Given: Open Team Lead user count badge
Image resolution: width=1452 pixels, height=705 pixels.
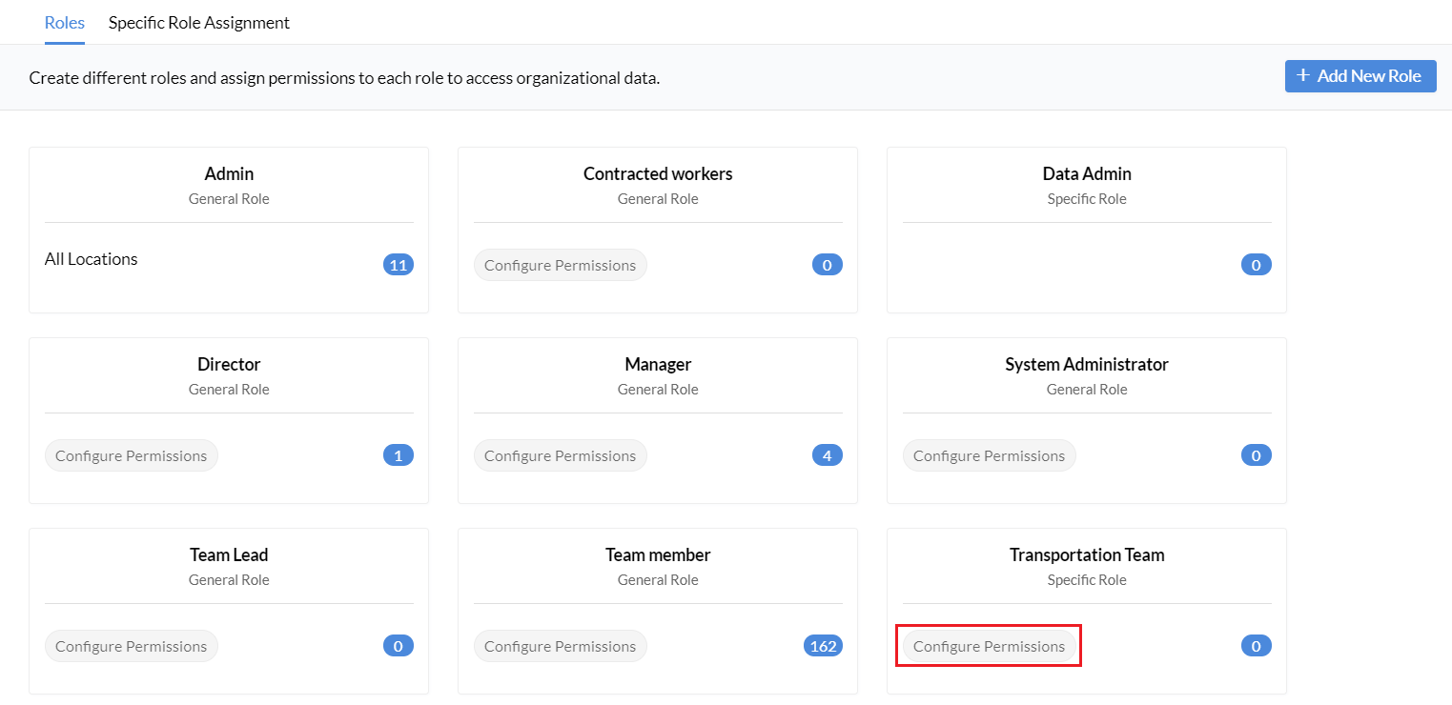Looking at the screenshot, I should [x=399, y=646].
